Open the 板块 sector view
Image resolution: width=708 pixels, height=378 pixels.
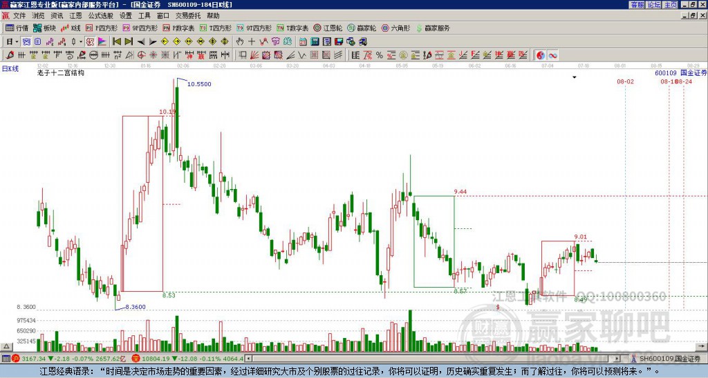(x=44, y=28)
